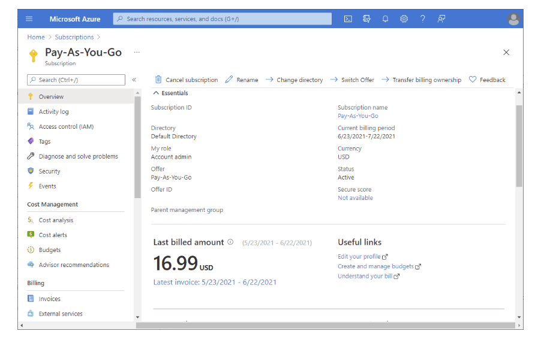Open Directory and subscription filter icon
535x343 pixels.
[367, 19]
